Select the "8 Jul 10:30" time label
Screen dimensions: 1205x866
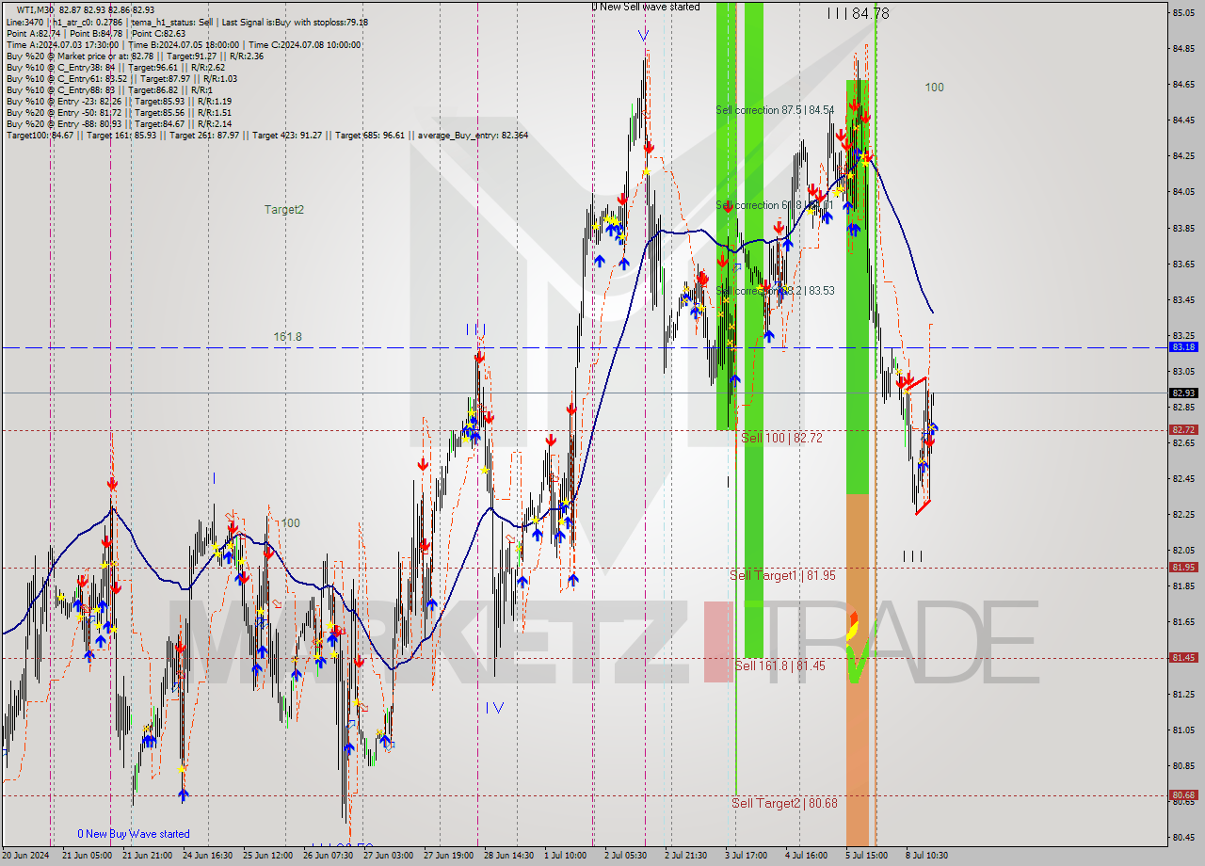[926, 856]
